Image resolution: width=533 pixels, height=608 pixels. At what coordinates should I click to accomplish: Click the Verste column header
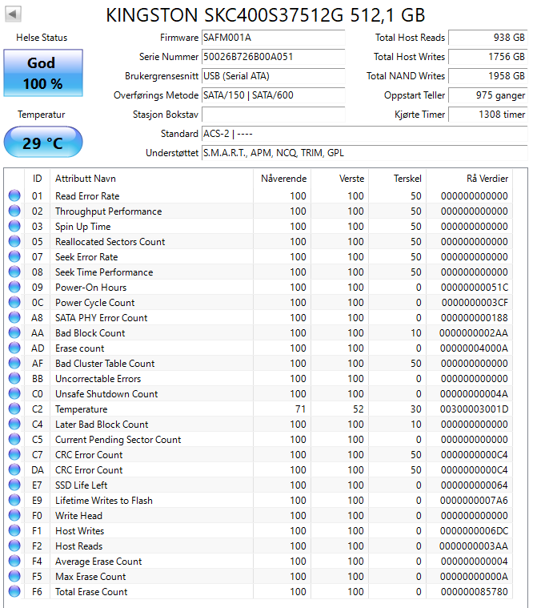click(x=339, y=179)
